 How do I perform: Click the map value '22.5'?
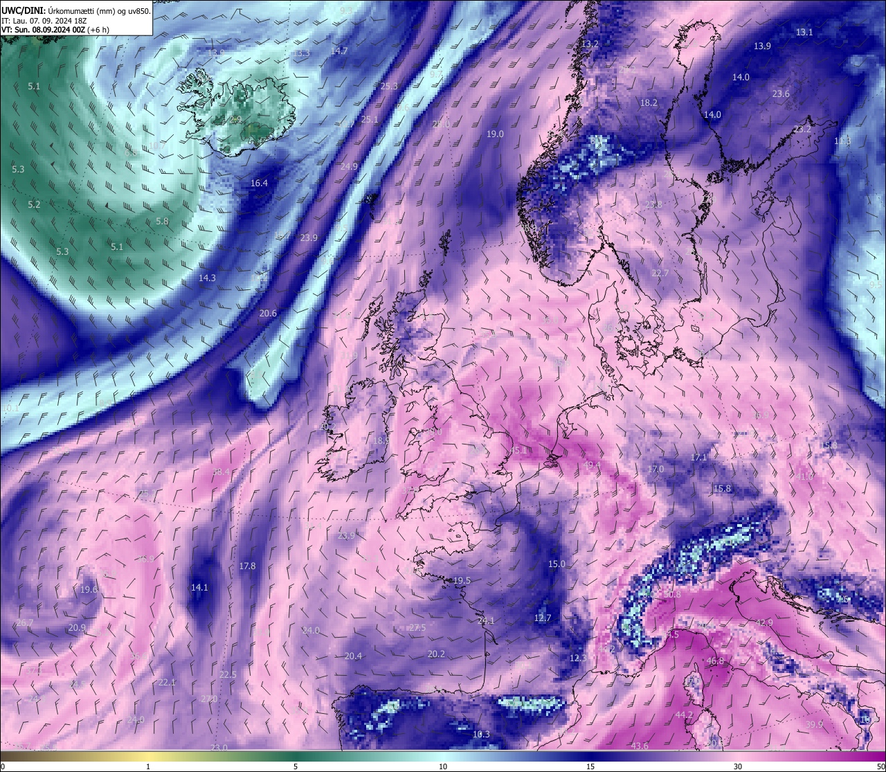pyautogui.click(x=228, y=675)
